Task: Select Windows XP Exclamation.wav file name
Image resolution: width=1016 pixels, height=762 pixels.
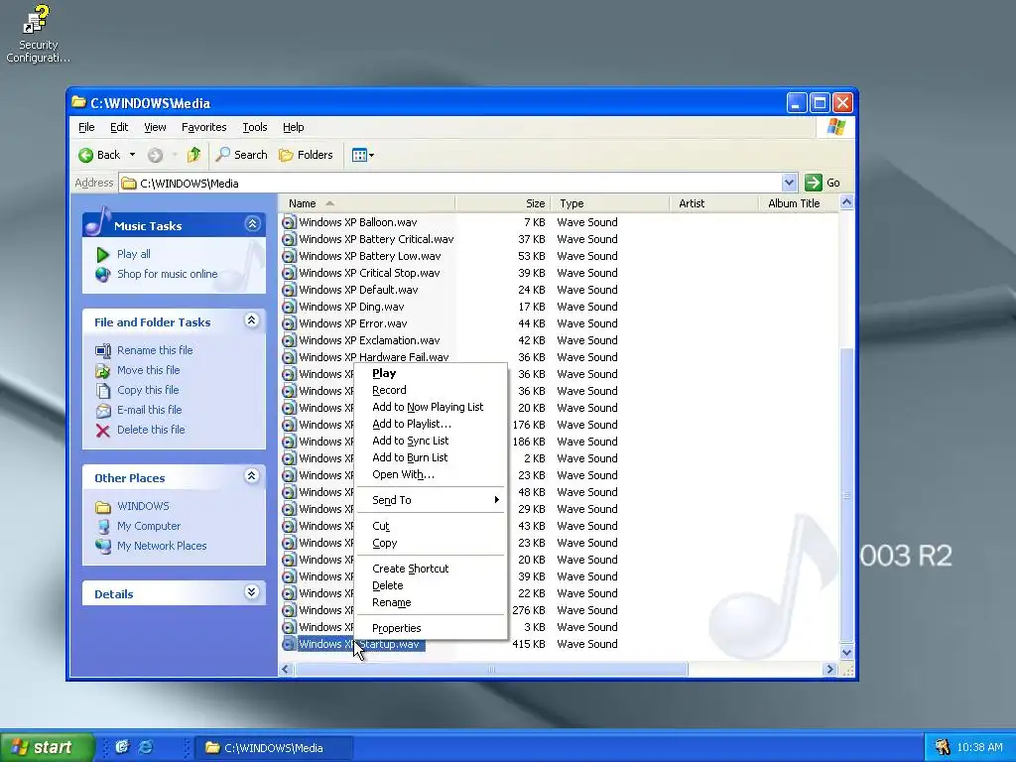Action: click(369, 340)
